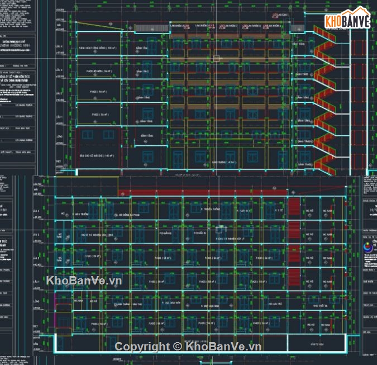This screenshot has height=365, width=377.
Task: Select the KHO THIẾT BỊ label on mezzanine
Action: (x=320, y=306)
